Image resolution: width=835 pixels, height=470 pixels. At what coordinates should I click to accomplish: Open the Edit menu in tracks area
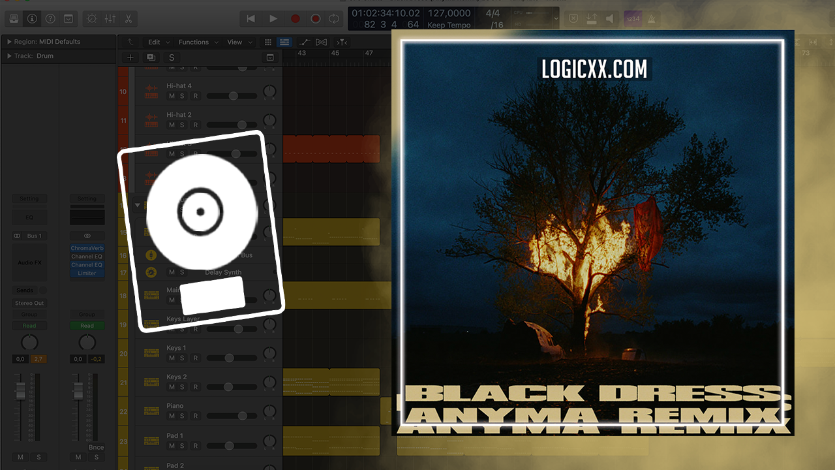pos(159,42)
